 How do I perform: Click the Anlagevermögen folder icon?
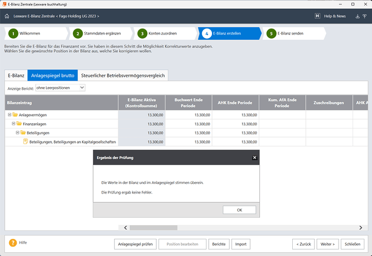(x=15, y=115)
